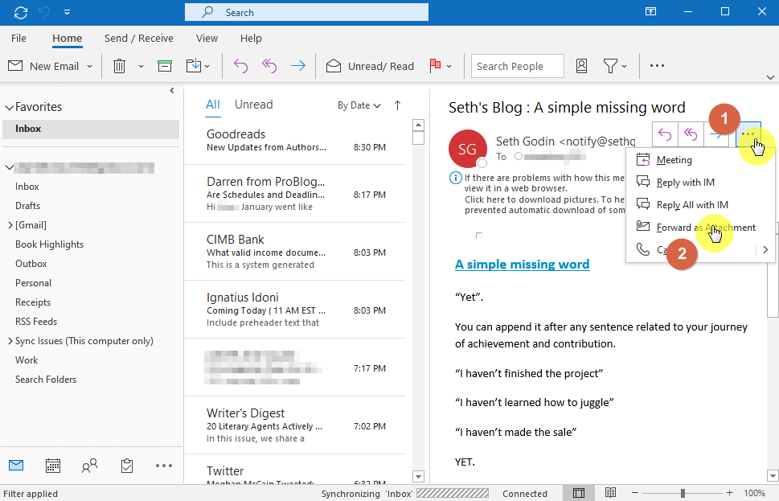Switch to the Send / Receive tab
Screen dimensions: 779x501
point(138,39)
